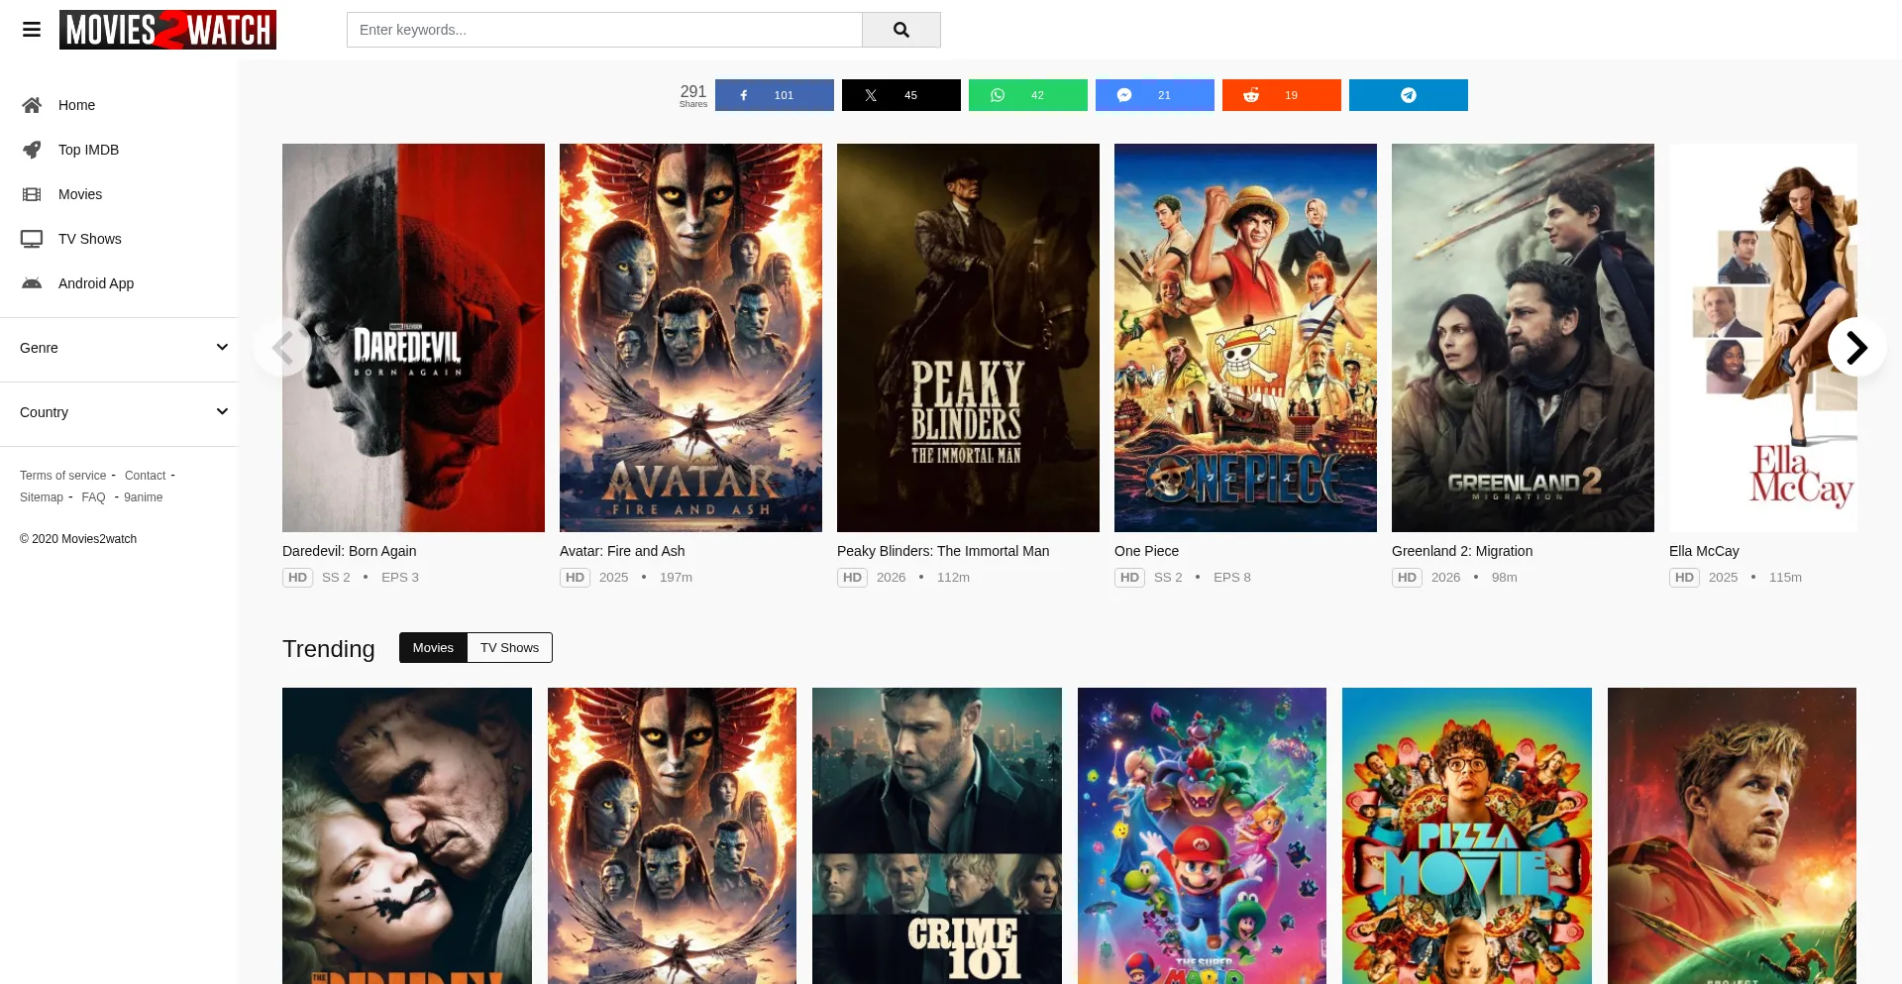Switch Trending to Movies tab
The image size is (1902, 984).
pos(433,648)
